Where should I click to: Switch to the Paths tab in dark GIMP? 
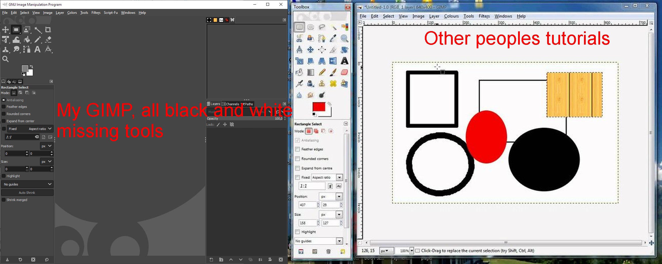[248, 104]
